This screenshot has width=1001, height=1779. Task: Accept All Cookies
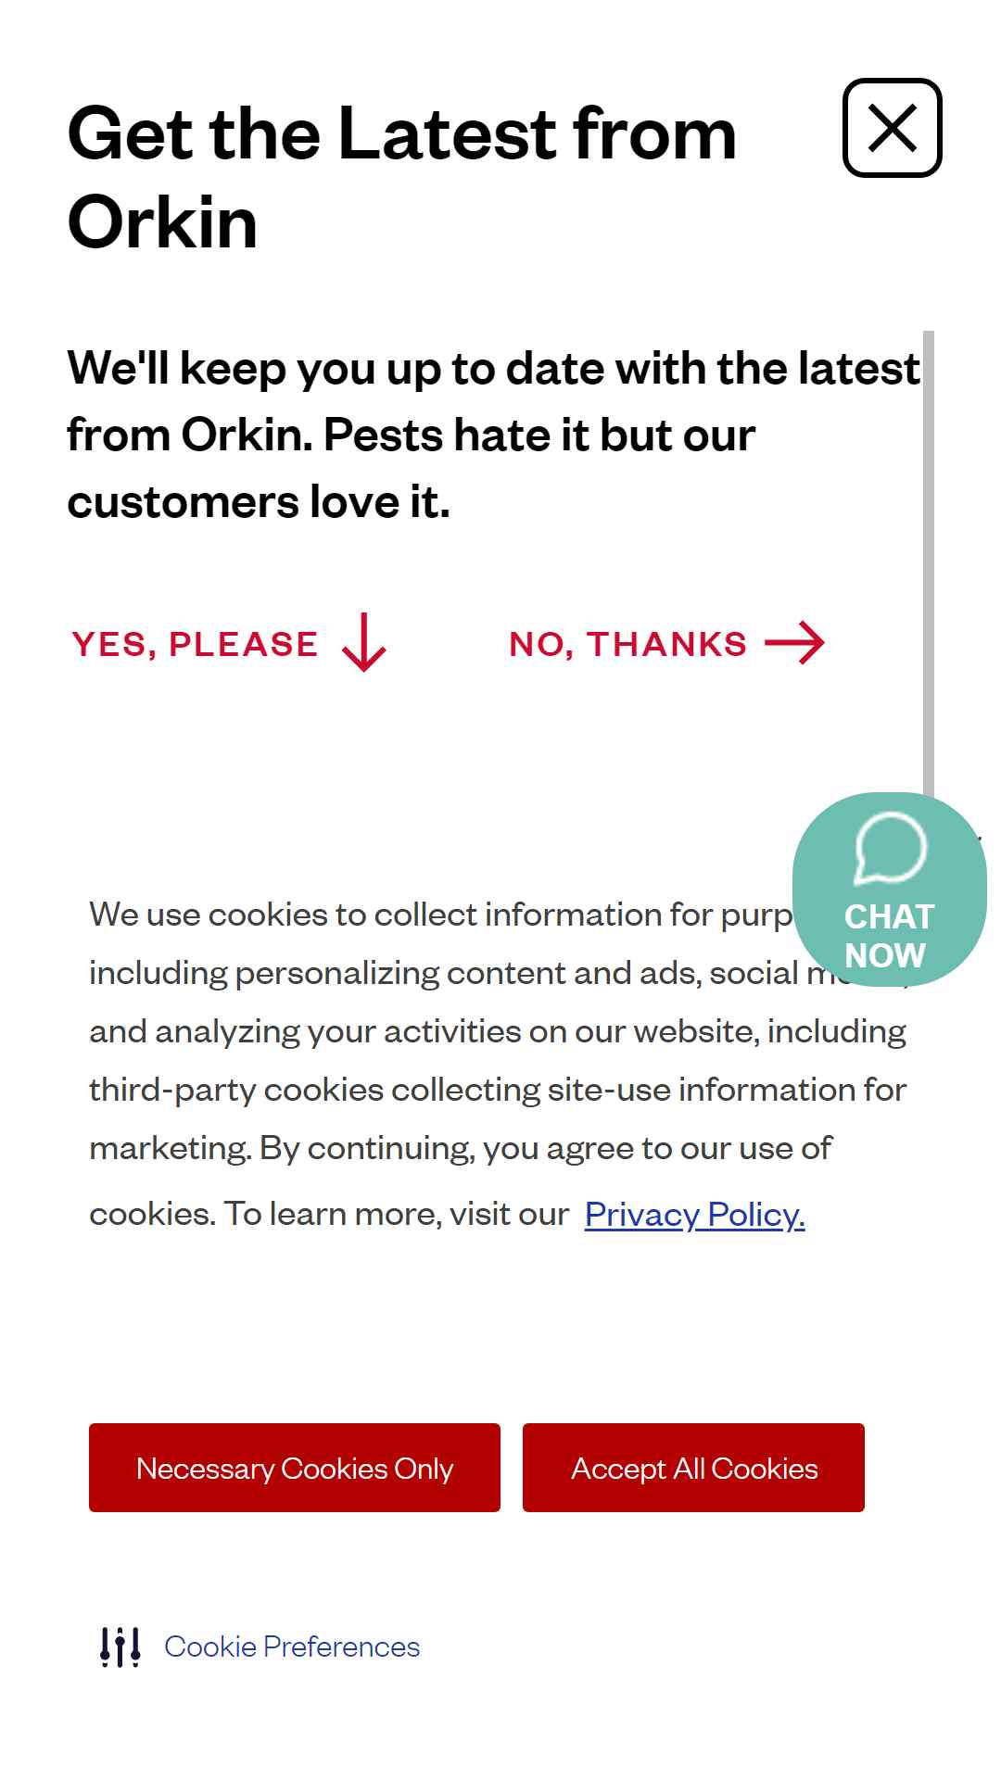click(693, 1468)
